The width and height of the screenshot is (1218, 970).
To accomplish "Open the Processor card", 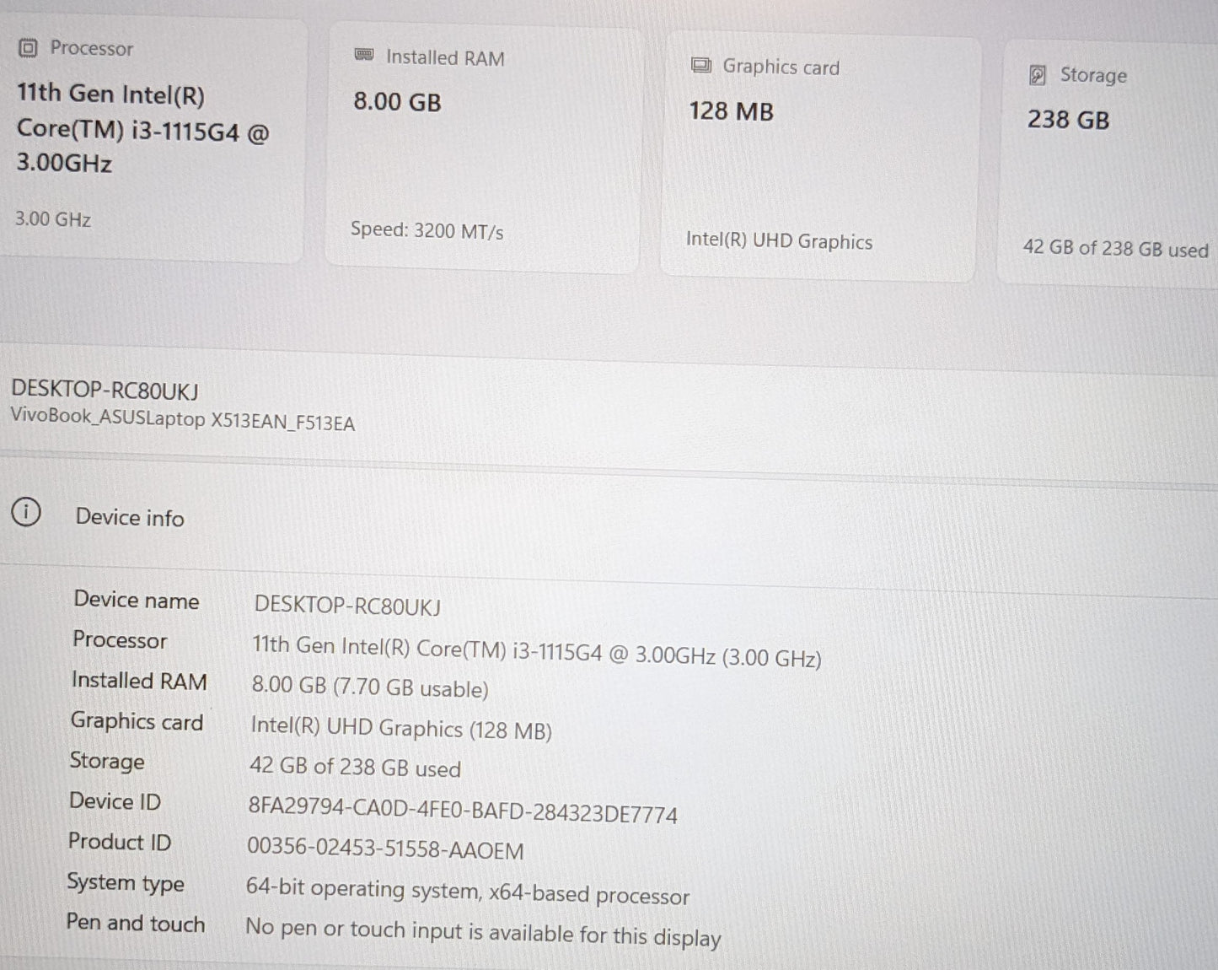I will point(152,139).
